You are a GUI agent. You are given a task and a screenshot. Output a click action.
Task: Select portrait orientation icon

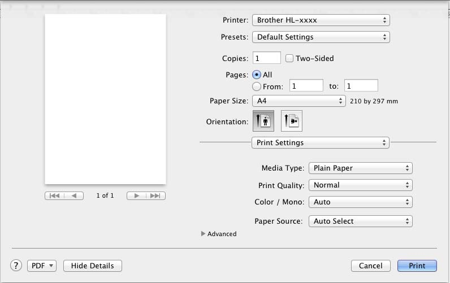pyautogui.click(x=263, y=121)
